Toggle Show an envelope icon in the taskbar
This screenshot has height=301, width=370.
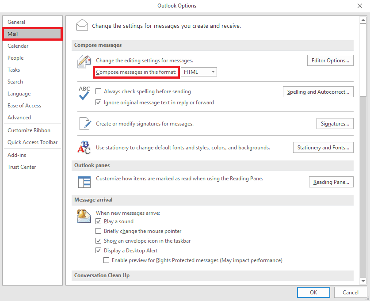click(x=99, y=240)
